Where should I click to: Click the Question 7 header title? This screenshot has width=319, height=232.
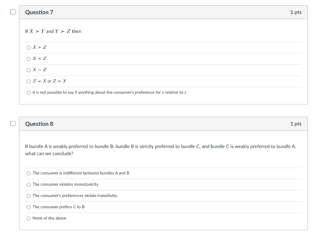tap(39, 12)
